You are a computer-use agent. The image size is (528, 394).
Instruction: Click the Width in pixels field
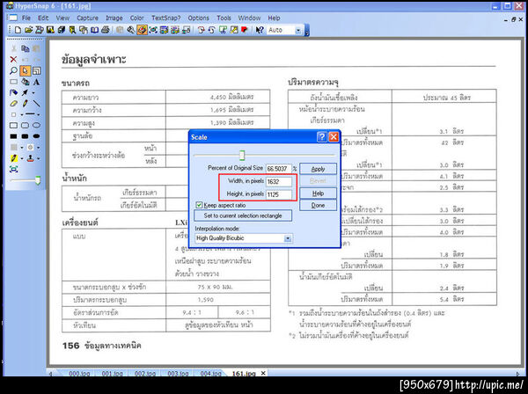(x=278, y=182)
